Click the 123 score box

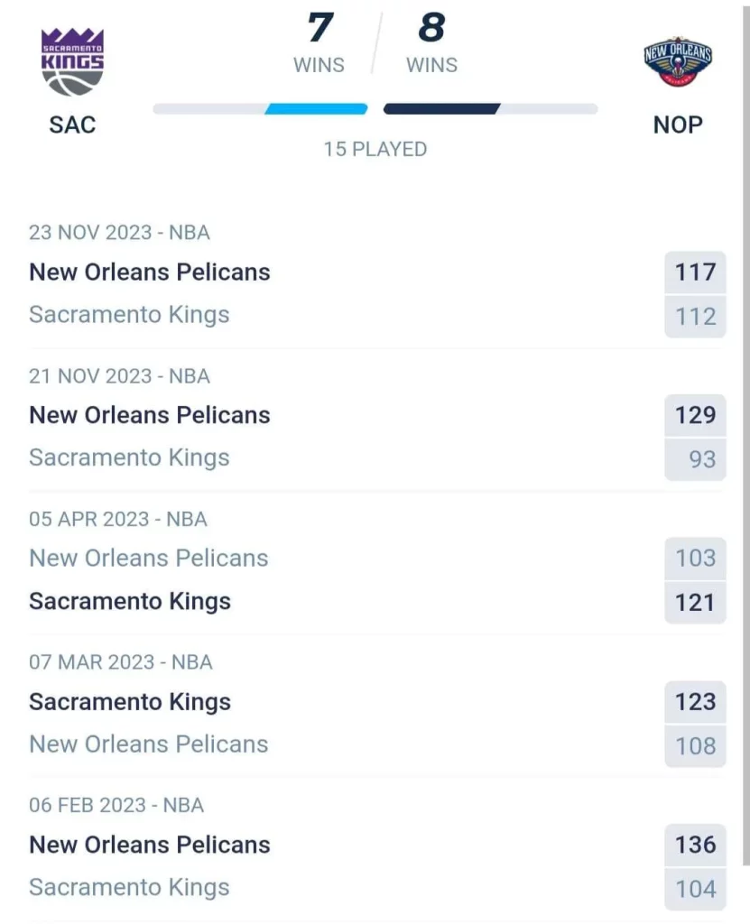click(695, 702)
